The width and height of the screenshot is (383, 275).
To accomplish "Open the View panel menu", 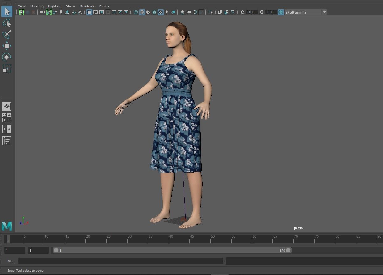I will point(22,6).
